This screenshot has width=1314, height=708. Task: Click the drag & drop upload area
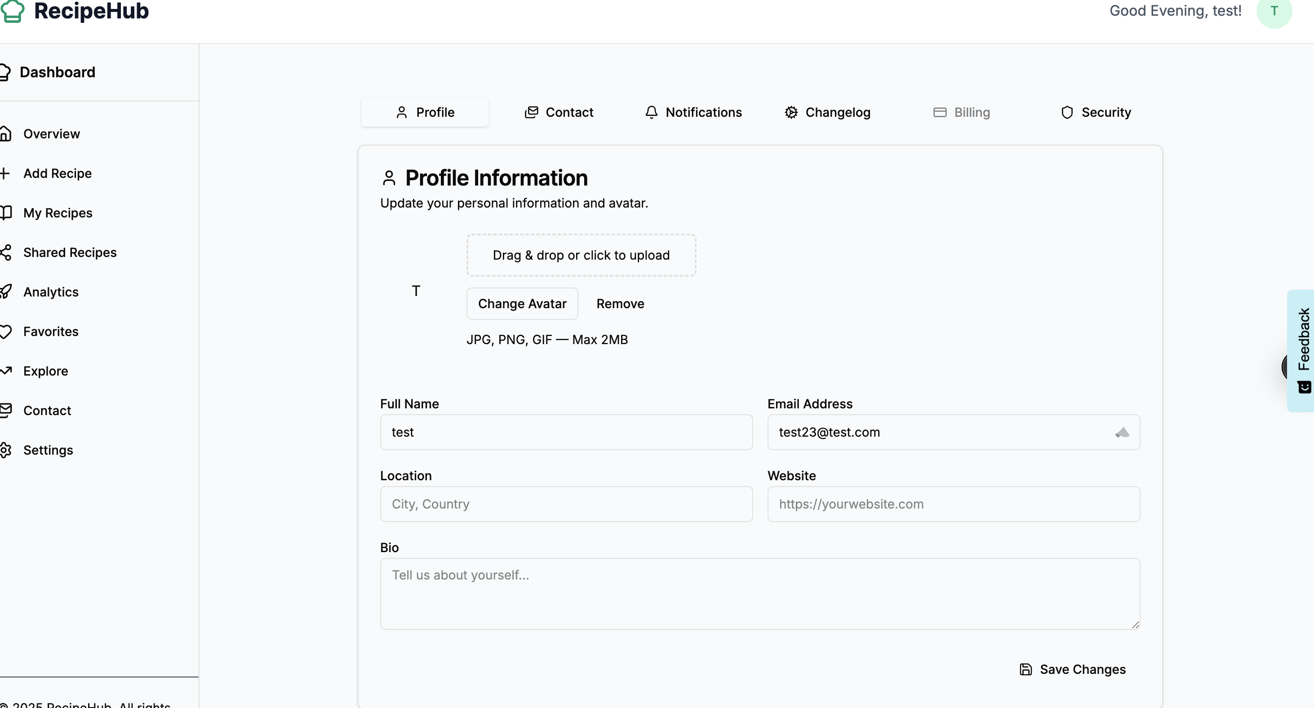581,255
